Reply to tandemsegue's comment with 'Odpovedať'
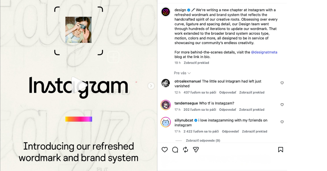 pos(228,109)
